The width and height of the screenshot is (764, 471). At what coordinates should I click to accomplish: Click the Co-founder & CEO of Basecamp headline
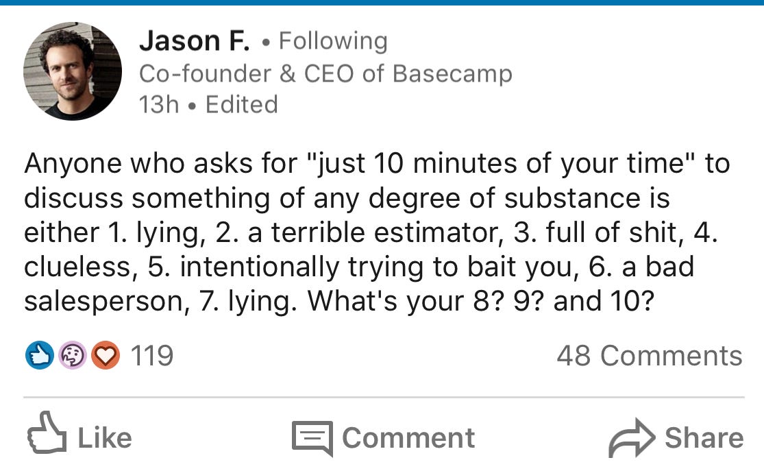[x=325, y=74]
